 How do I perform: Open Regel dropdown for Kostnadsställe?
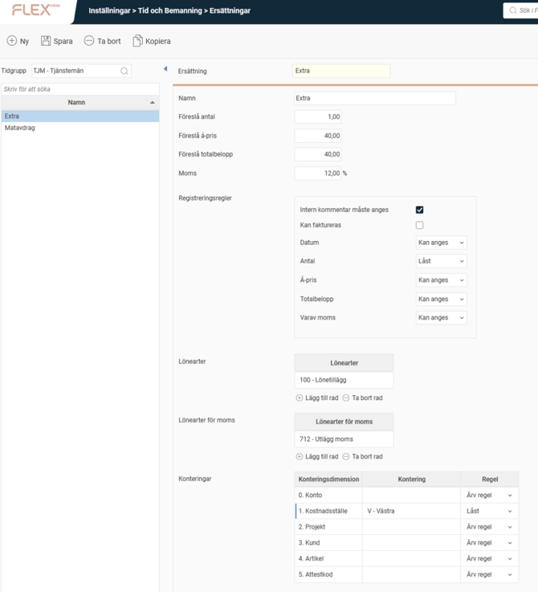(x=489, y=511)
